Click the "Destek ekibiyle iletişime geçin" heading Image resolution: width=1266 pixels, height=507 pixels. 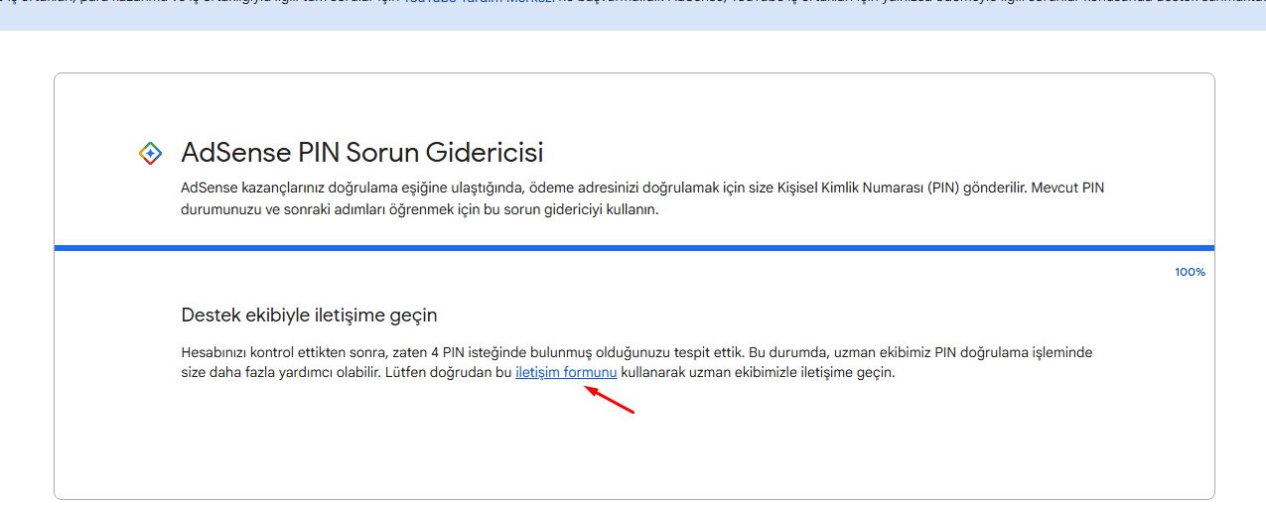click(309, 316)
